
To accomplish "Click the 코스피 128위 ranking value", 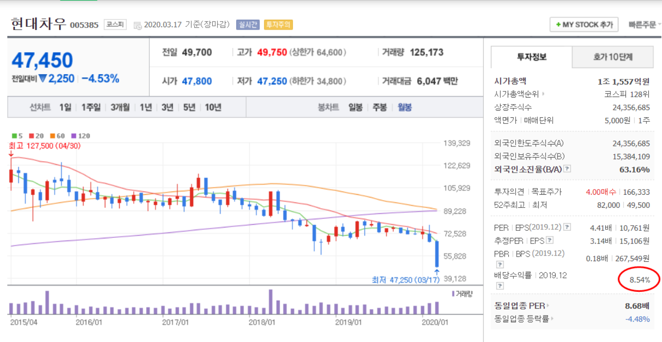I will [627, 94].
